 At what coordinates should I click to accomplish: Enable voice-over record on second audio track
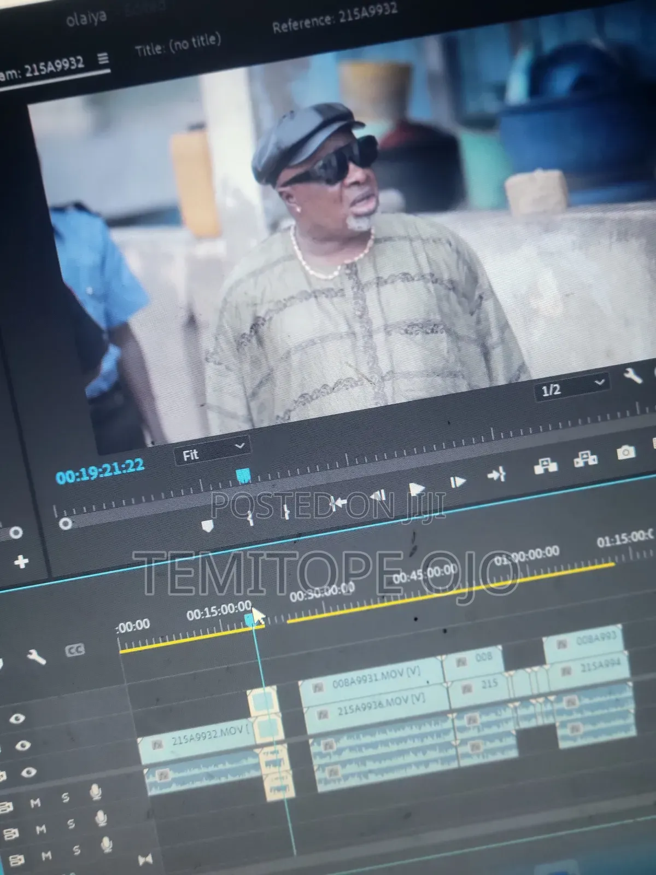click(102, 818)
